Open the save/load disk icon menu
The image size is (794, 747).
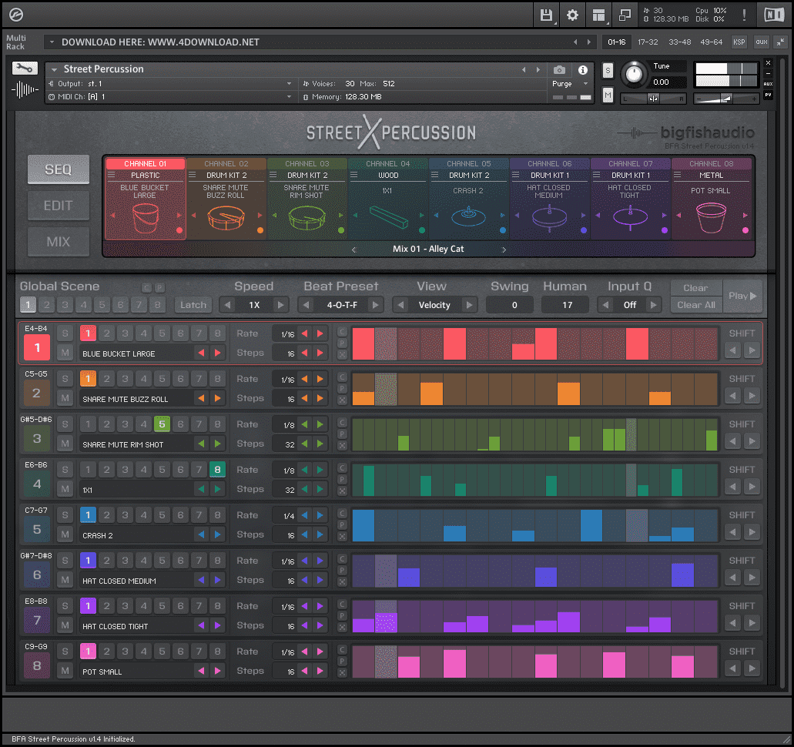(546, 15)
